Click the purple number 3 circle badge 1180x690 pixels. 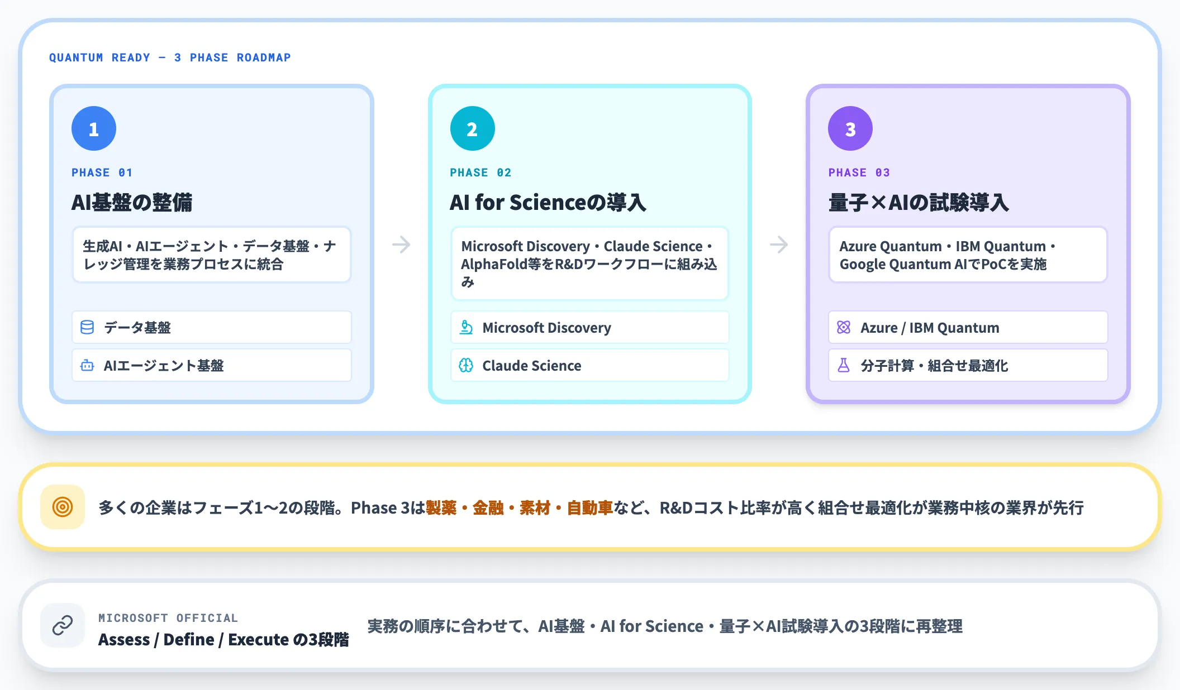click(850, 128)
